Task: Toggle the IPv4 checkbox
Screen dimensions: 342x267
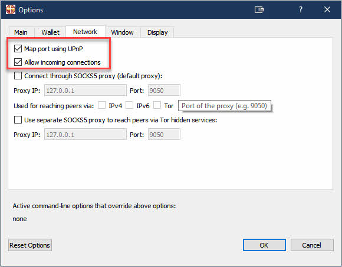Action: (101, 105)
